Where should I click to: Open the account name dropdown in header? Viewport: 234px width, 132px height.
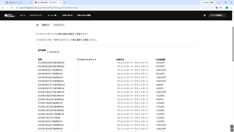[217, 16]
